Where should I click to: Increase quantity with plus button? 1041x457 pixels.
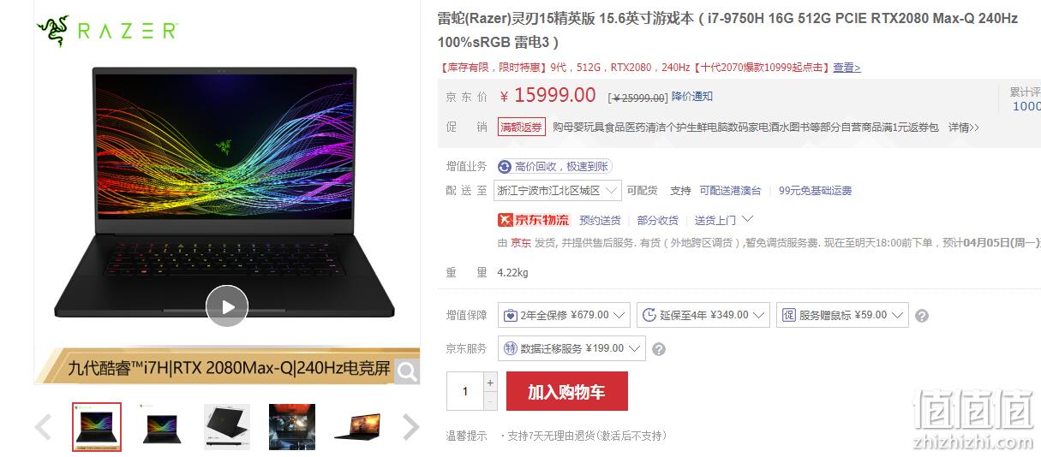coord(490,383)
